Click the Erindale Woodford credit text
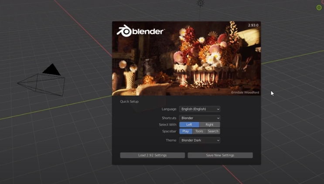The image size is (324, 184). click(x=245, y=92)
